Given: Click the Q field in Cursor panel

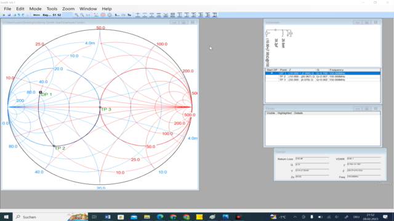Looking at the screenshot, I should [x=312, y=165].
